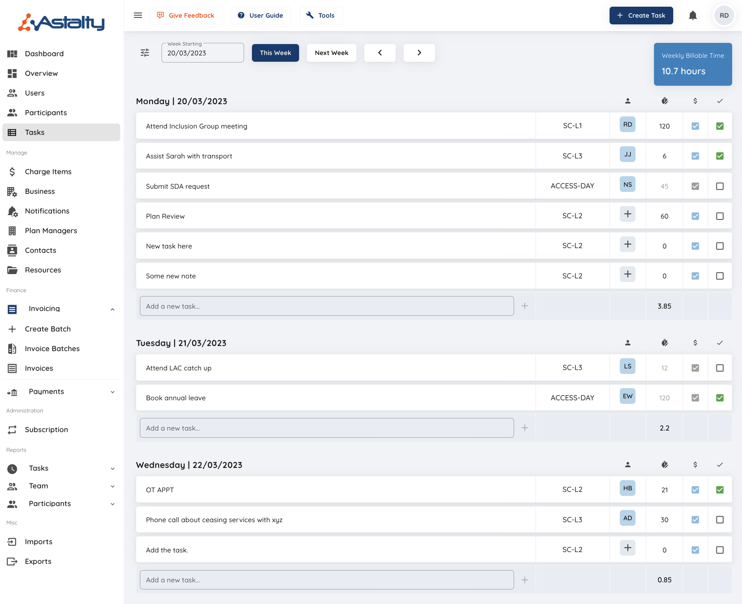
Task: Toggle billable checkbox for OT APPT
Action: pyautogui.click(x=695, y=490)
